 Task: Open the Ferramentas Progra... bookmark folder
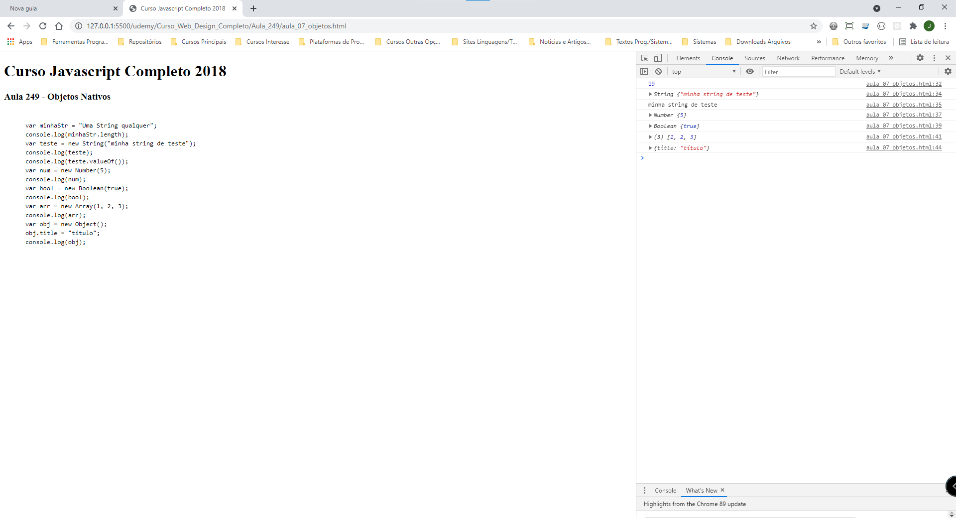[x=75, y=42]
